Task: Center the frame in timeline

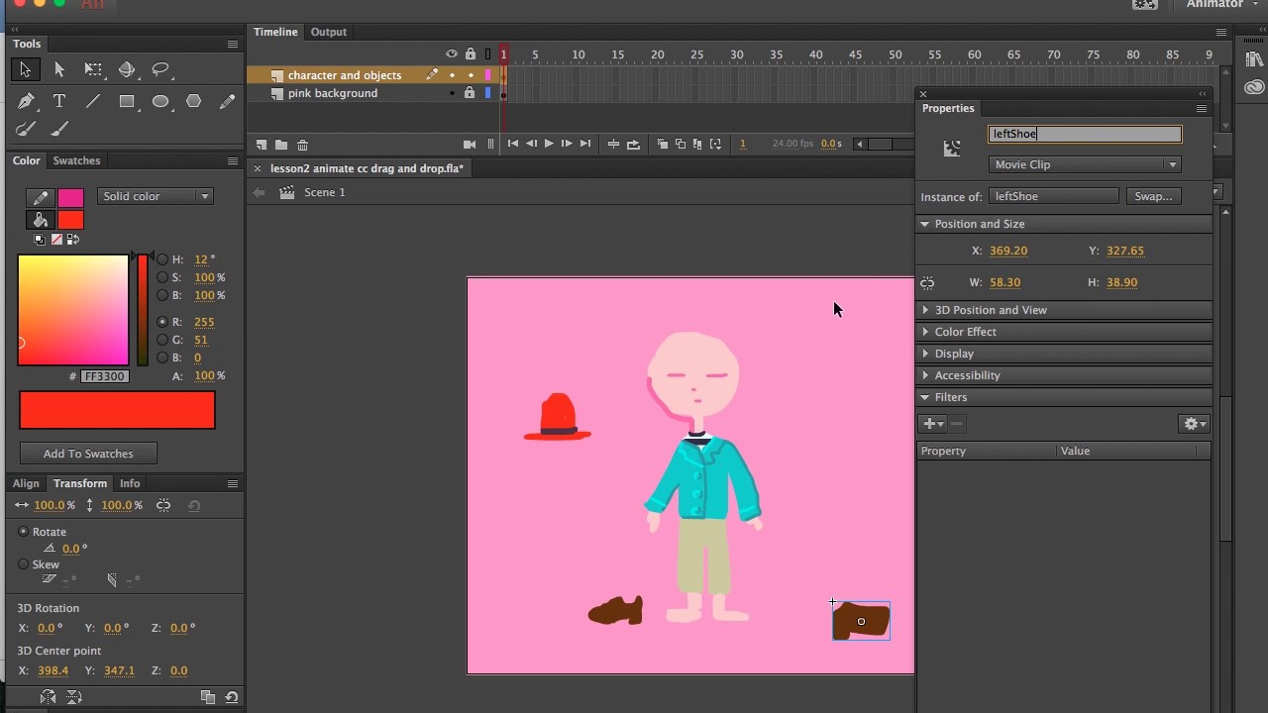Action: coord(613,144)
